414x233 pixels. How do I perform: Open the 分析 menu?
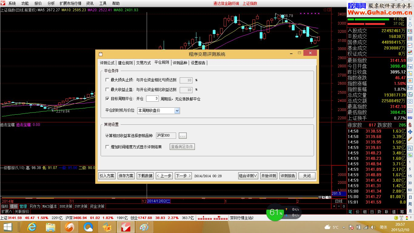tap(51, 3)
